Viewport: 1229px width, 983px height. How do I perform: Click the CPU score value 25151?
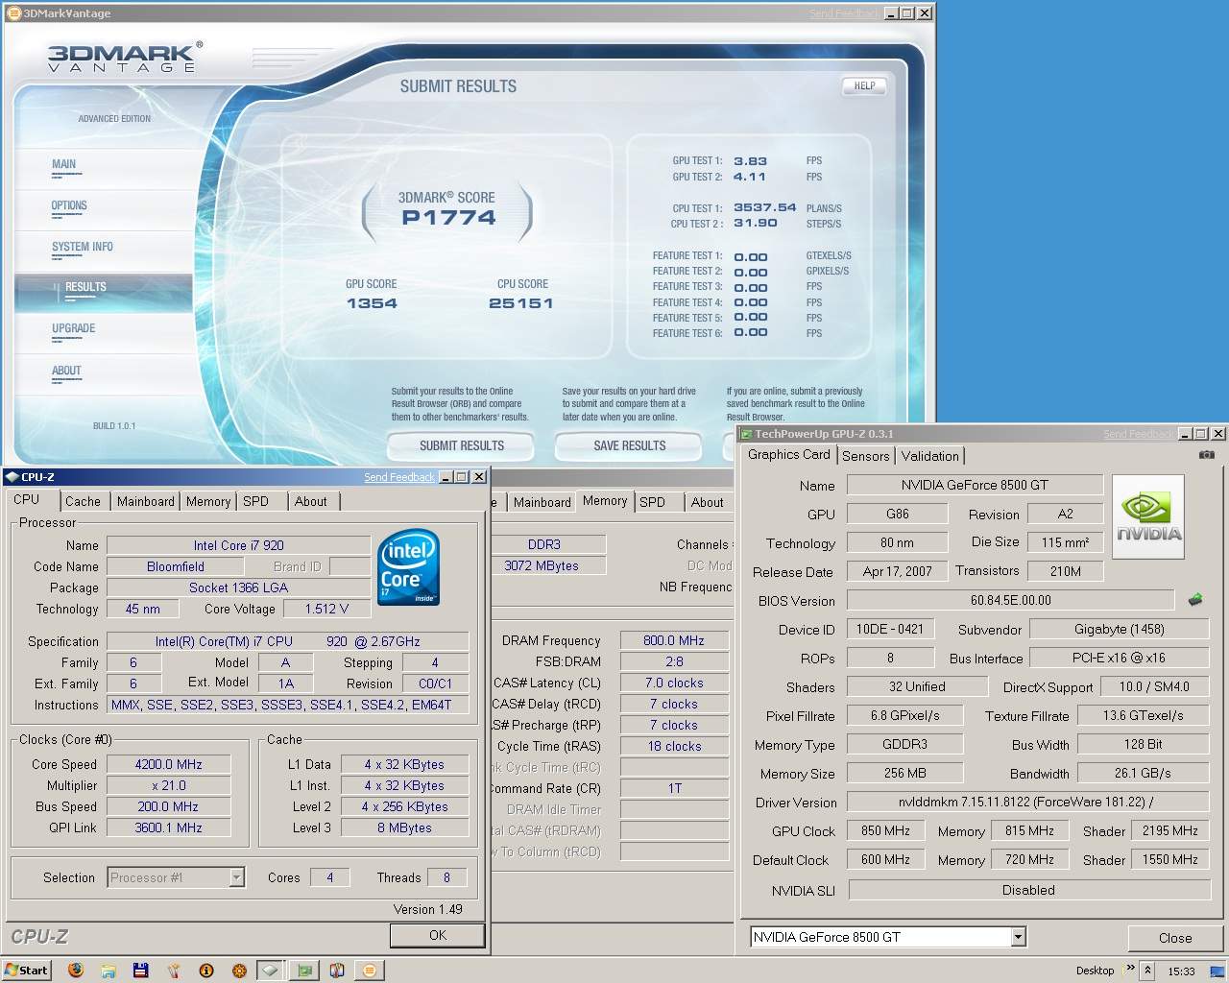(x=521, y=303)
